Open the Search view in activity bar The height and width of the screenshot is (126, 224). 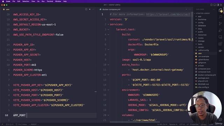point(220,17)
